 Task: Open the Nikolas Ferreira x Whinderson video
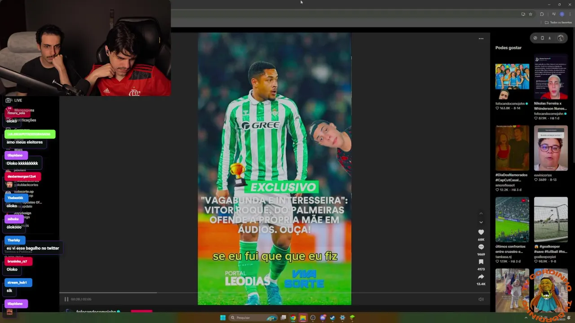[551, 77]
